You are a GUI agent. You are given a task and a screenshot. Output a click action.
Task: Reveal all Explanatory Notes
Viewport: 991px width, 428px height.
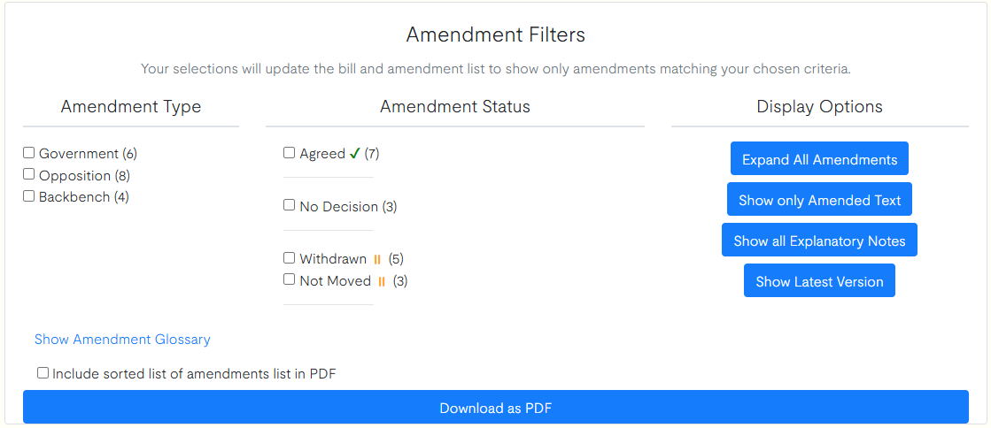coord(819,241)
